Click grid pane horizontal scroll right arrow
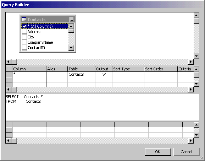 (x=191, y=90)
